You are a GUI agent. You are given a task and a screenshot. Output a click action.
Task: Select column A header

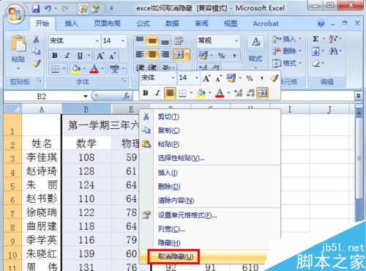tap(42, 109)
